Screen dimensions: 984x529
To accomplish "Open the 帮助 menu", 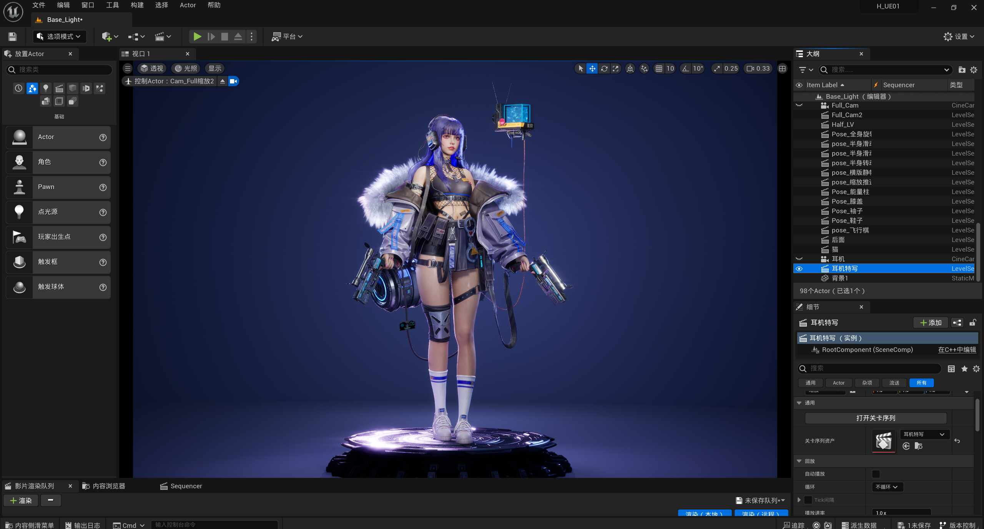I will (214, 5).
